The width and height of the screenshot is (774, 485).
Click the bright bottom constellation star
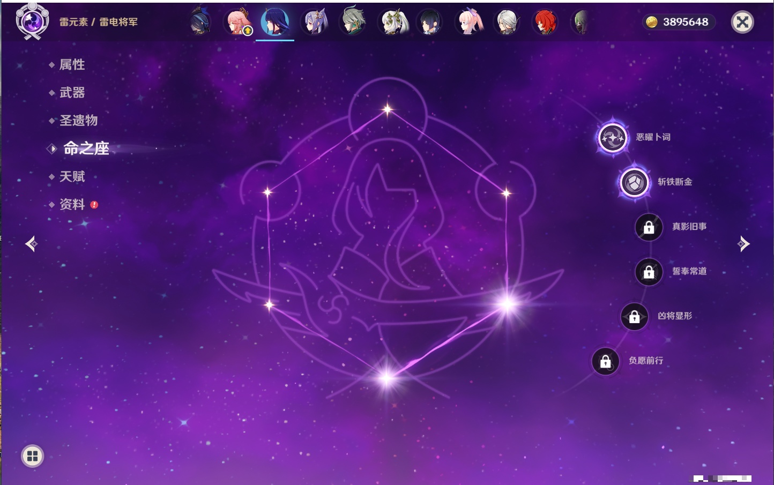pyautogui.click(x=386, y=378)
